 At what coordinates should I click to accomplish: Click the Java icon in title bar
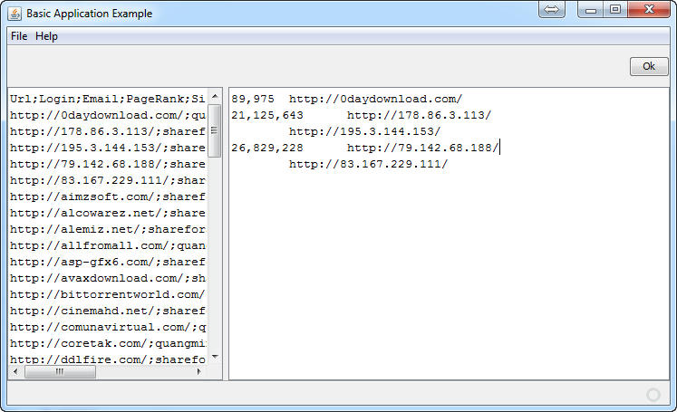click(15, 14)
